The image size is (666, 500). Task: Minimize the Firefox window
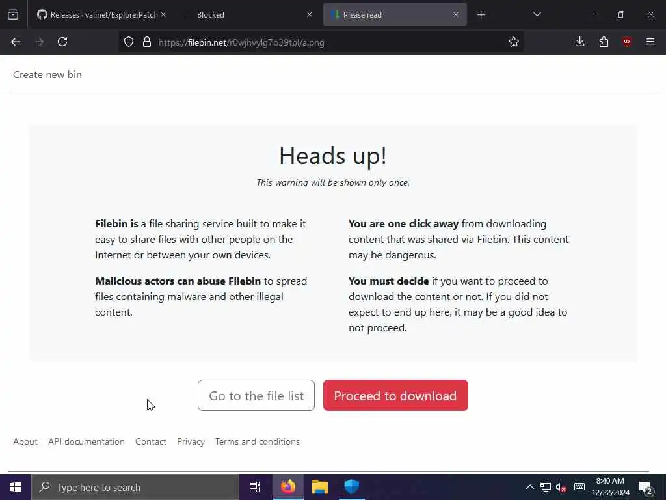591,14
